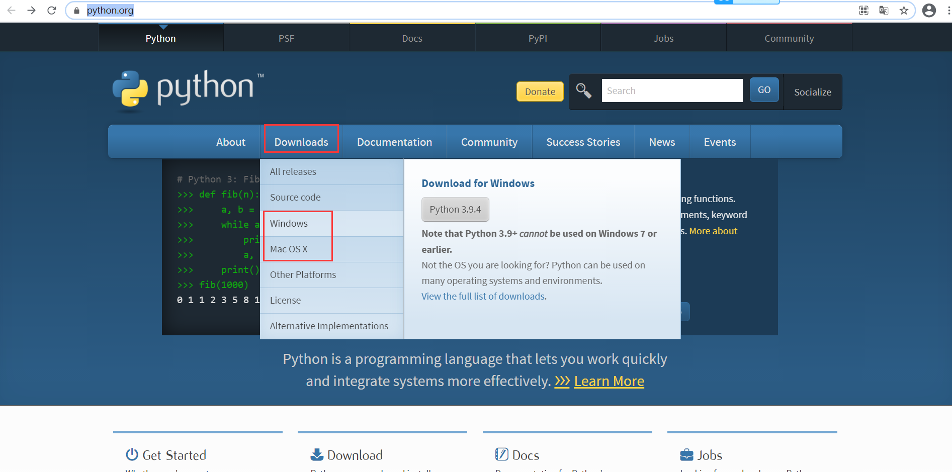Click the Docs pencil-page icon
The image size is (952, 472).
501,454
